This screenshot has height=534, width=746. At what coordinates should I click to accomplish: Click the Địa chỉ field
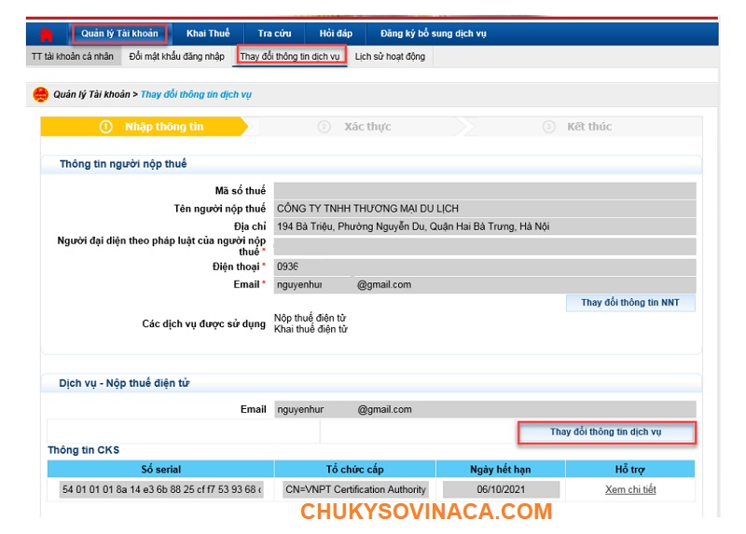click(x=484, y=227)
